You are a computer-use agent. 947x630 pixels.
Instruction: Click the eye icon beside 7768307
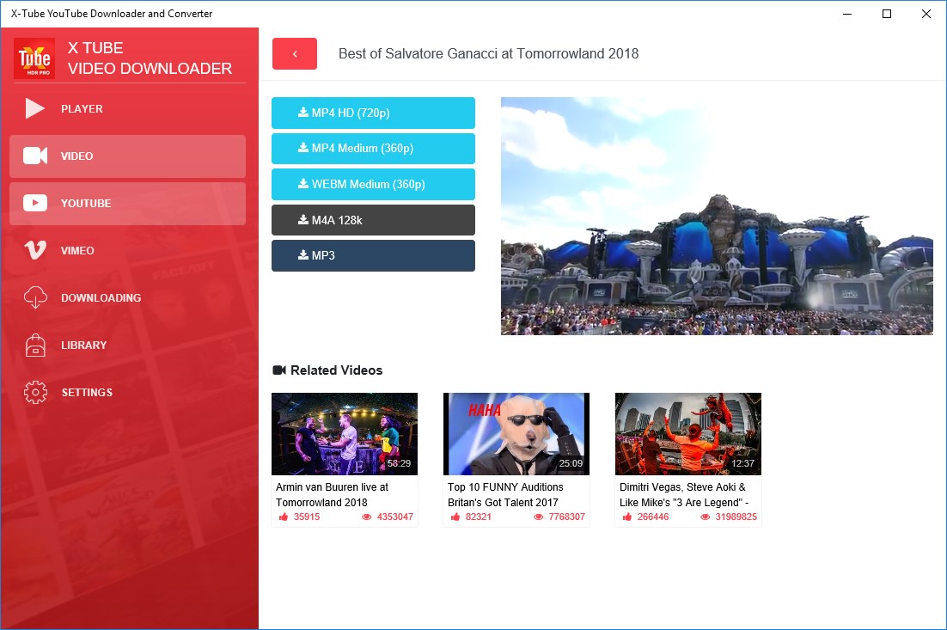coord(539,517)
